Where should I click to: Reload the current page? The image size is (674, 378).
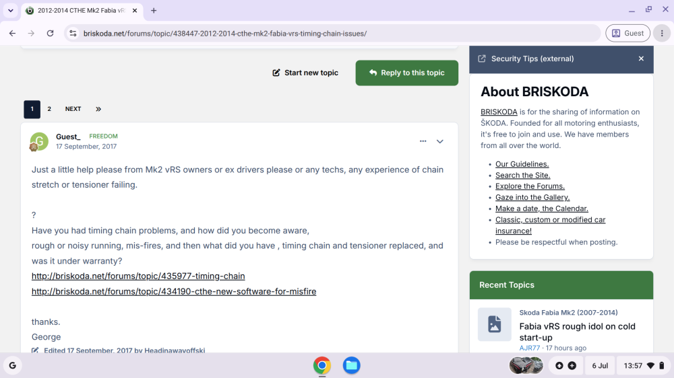(x=51, y=33)
